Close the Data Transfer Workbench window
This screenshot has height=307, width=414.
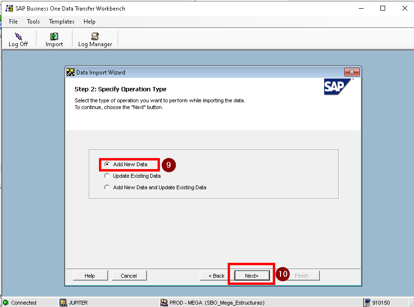coord(404,9)
